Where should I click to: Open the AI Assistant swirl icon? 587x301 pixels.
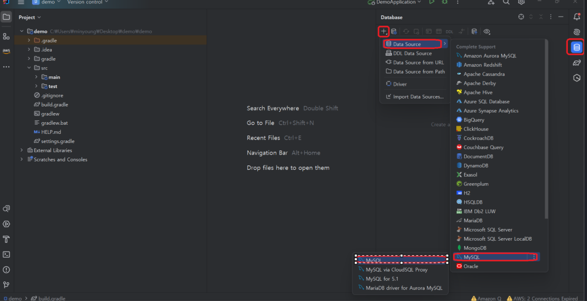577,32
